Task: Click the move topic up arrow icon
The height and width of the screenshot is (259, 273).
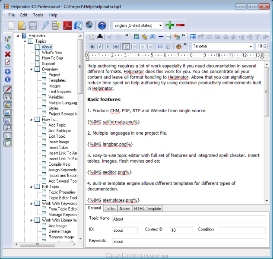Action: click(x=7, y=72)
